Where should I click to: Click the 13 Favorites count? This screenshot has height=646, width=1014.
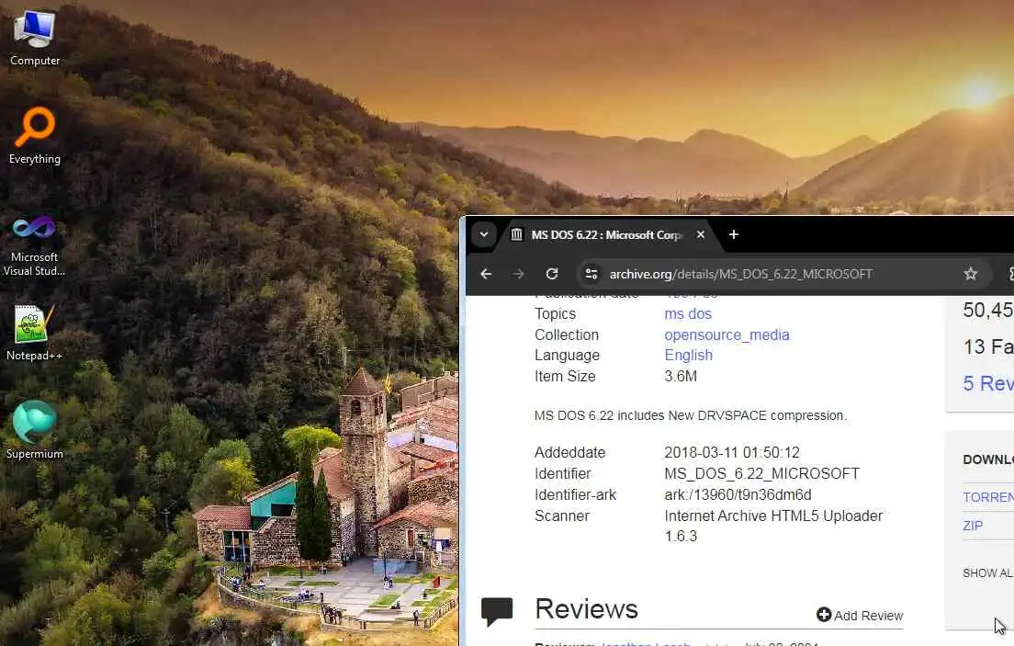pyautogui.click(x=987, y=347)
